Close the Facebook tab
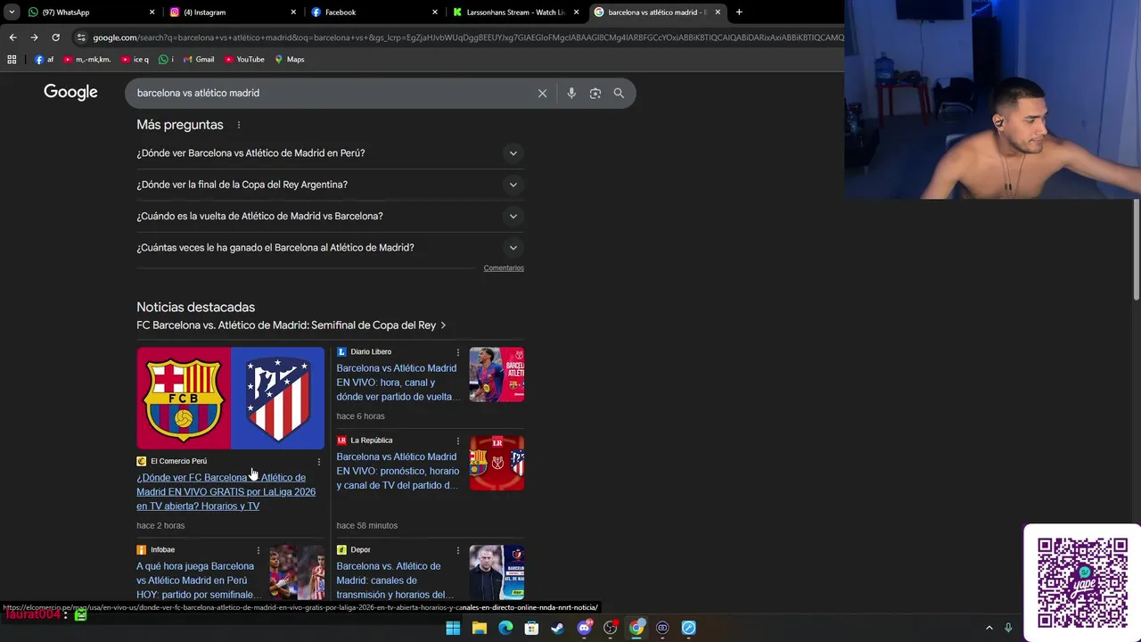 435,12
